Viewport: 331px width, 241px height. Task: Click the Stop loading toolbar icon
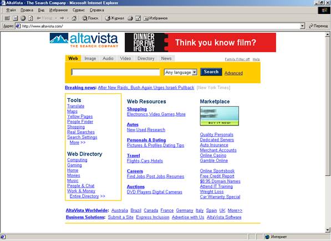tap(23, 18)
